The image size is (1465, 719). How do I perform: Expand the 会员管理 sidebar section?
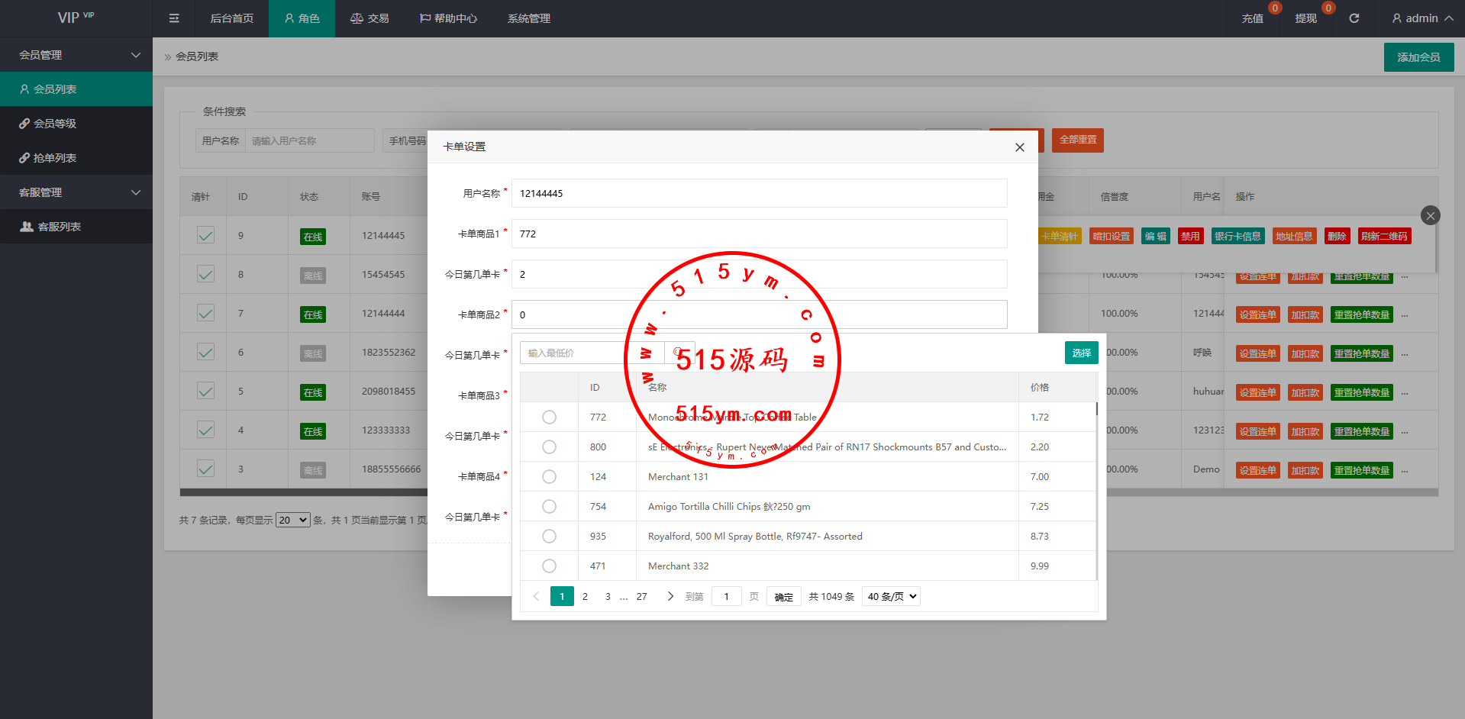(x=76, y=55)
